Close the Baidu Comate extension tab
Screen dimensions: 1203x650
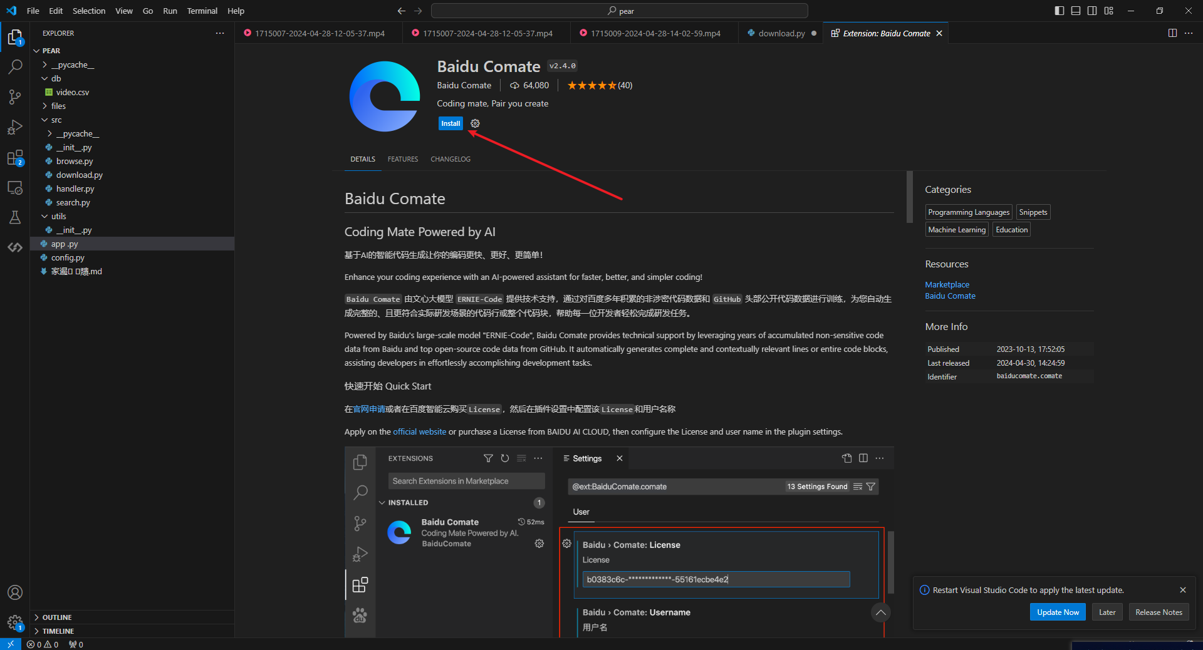point(939,33)
